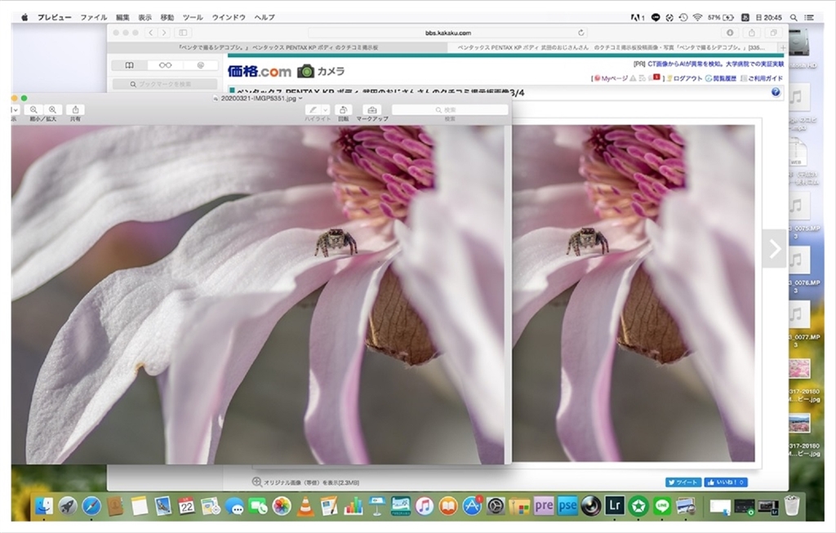Select Shared Links tab in Safari sidebar
The width and height of the screenshot is (836, 533).
tap(201, 65)
